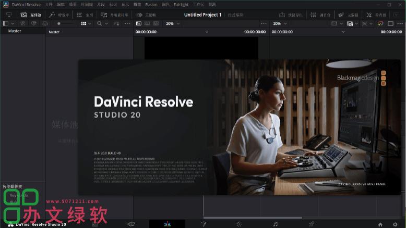Image resolution: width=406 pixels, height=228 pixels.
Task: Expand the panel button at the toolbar's right end
Action: 396,15
